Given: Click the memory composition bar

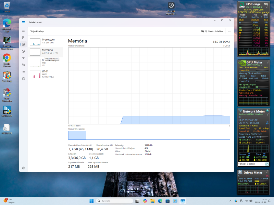Looking at the screenshot, I should click(149, 135).
